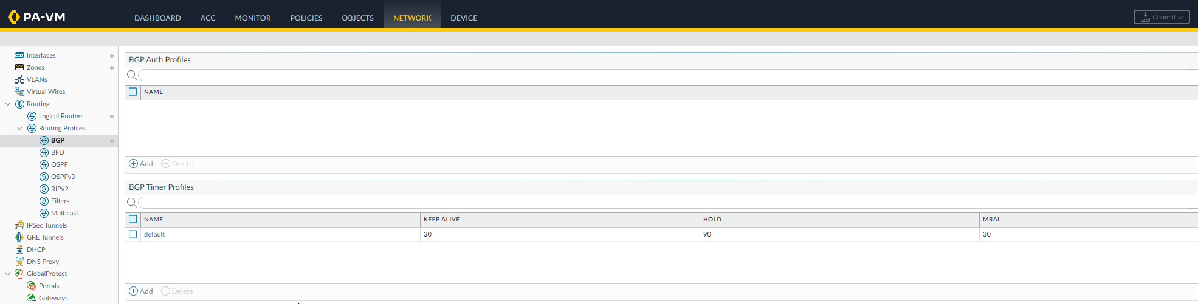Switch to the DEVICE tab
This screenshot has height=304, width=1198.
click(463, 18)
